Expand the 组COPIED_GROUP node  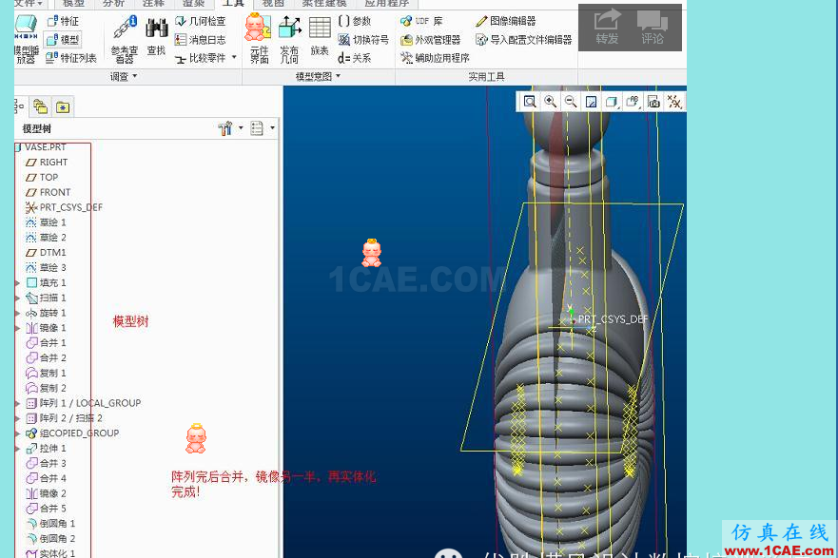(x=18, y=433)
